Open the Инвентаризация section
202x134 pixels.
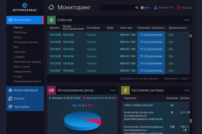(25, 90)
